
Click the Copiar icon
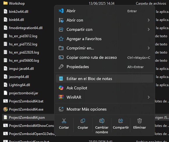pos(83,121)
